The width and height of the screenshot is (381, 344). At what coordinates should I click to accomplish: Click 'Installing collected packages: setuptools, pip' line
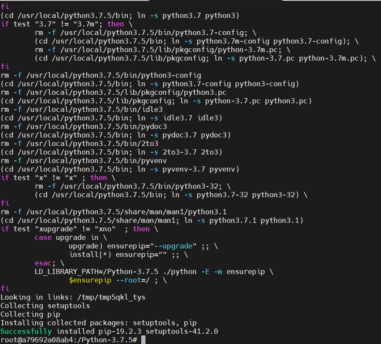point(99,323)
